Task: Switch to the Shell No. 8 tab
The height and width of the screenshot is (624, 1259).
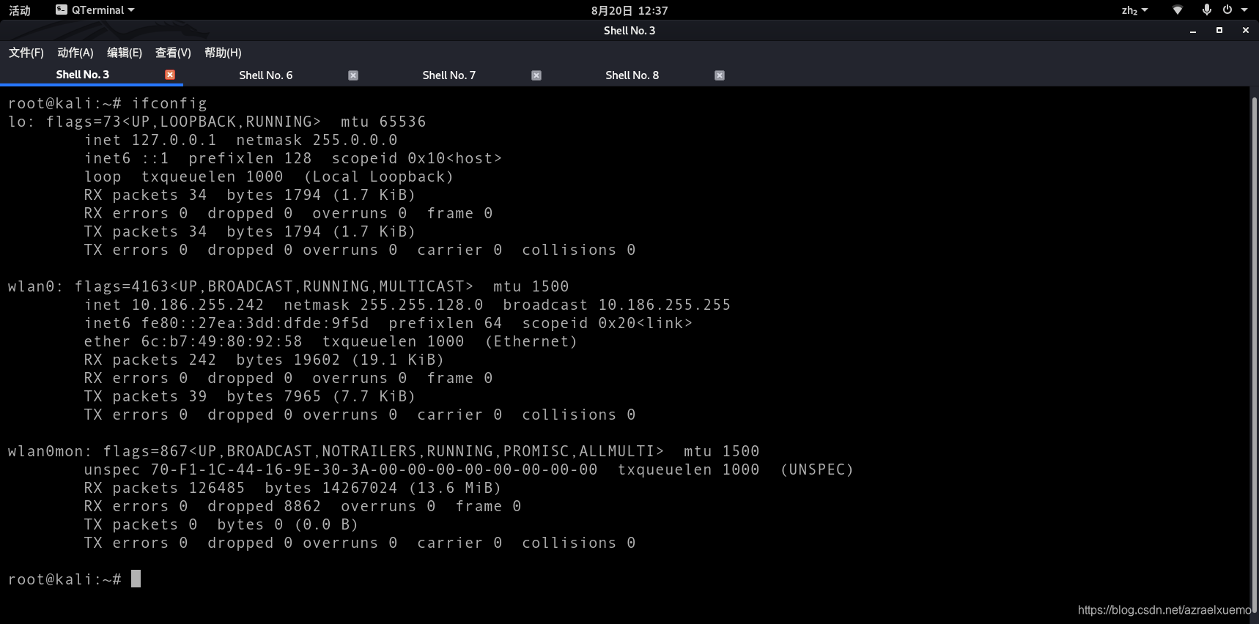Action: pyautogui.click(x=632, y=75)
